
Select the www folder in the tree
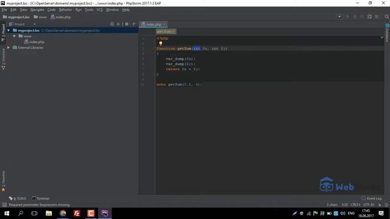pos(25,36)
